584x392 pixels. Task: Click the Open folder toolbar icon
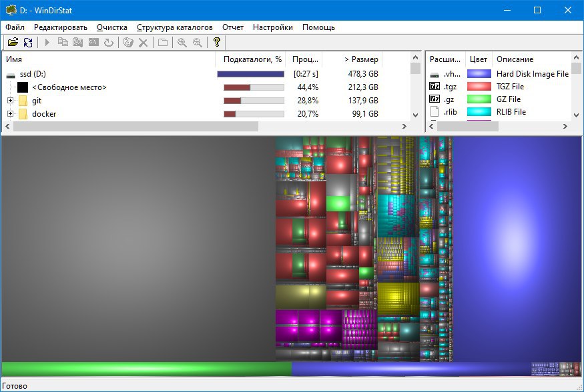tap(13, 43)
